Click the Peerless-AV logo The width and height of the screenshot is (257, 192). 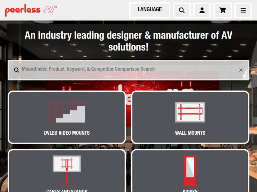31,10
